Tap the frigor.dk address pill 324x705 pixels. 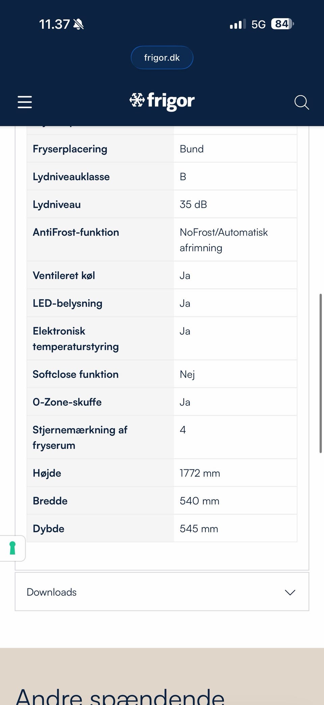pyautogui.click(x=162, y=57)
